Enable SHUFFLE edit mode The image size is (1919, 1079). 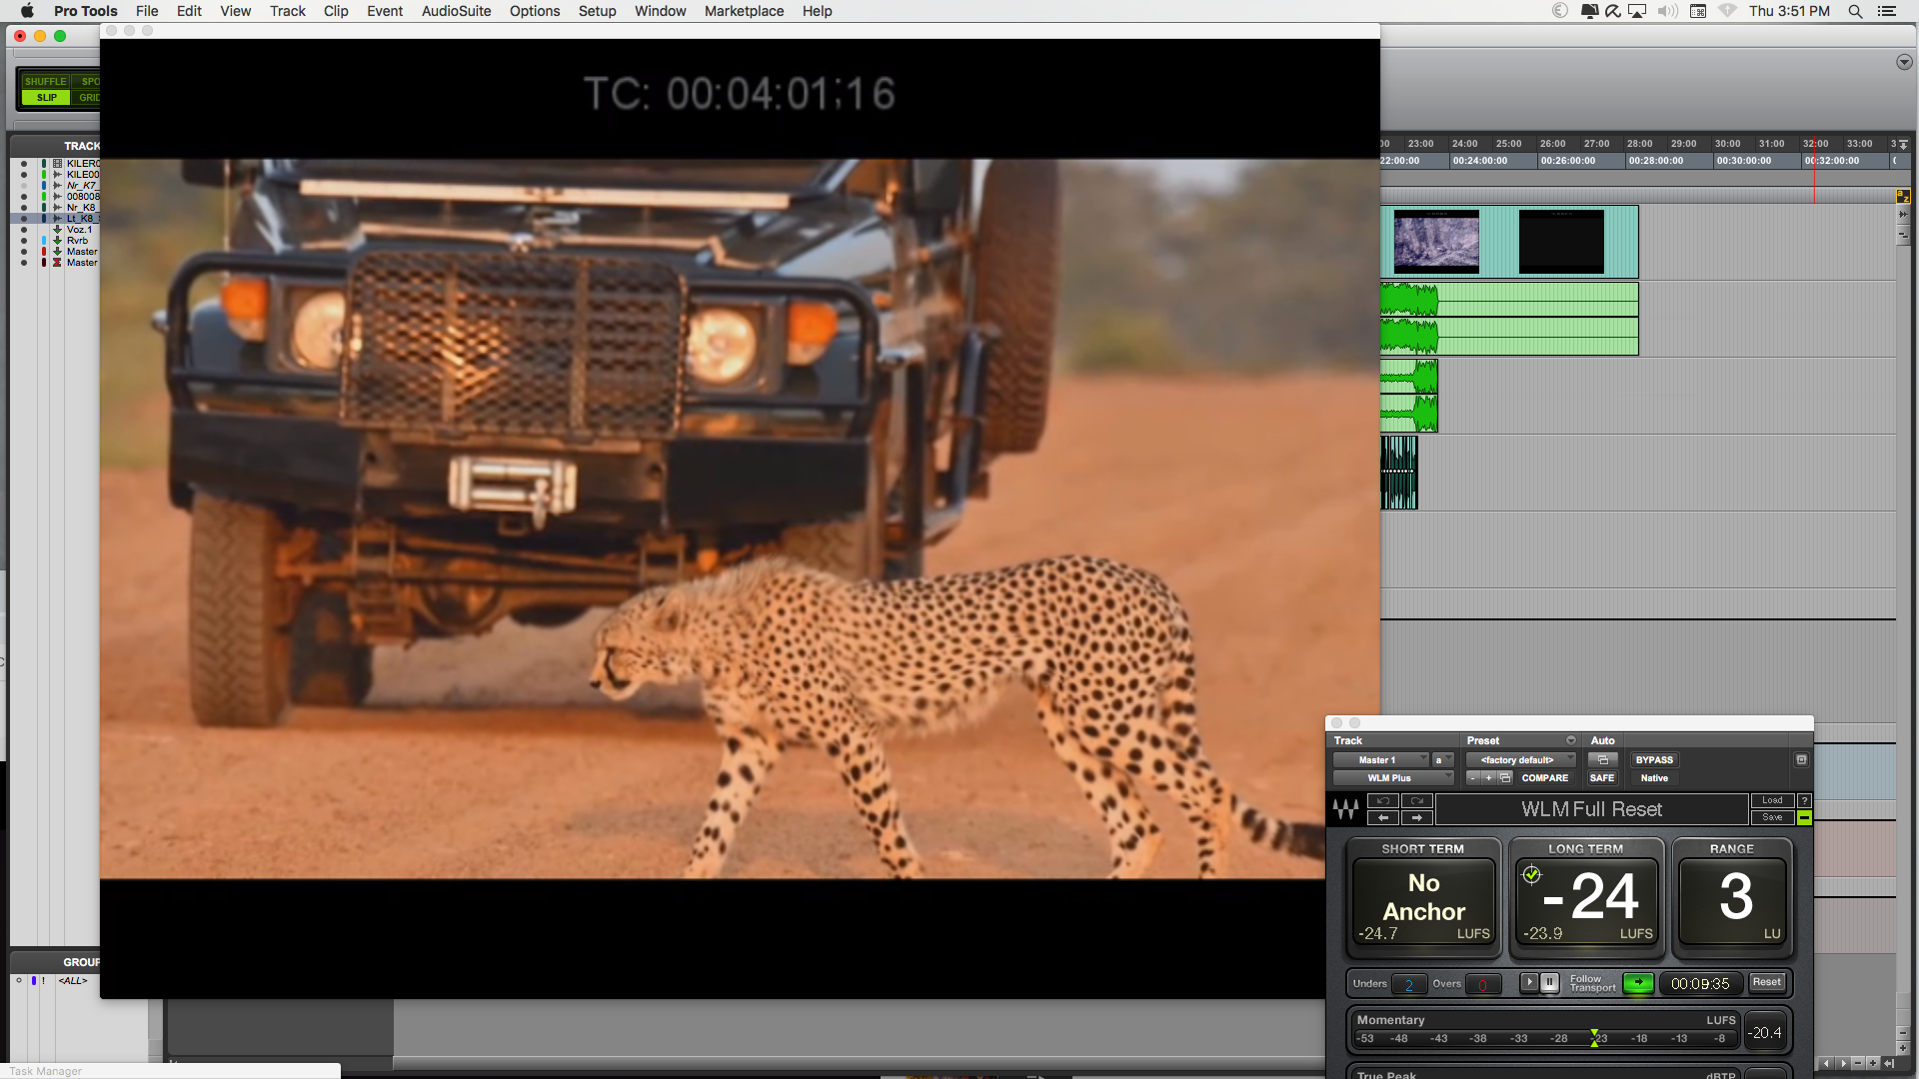tap(45, 81)
